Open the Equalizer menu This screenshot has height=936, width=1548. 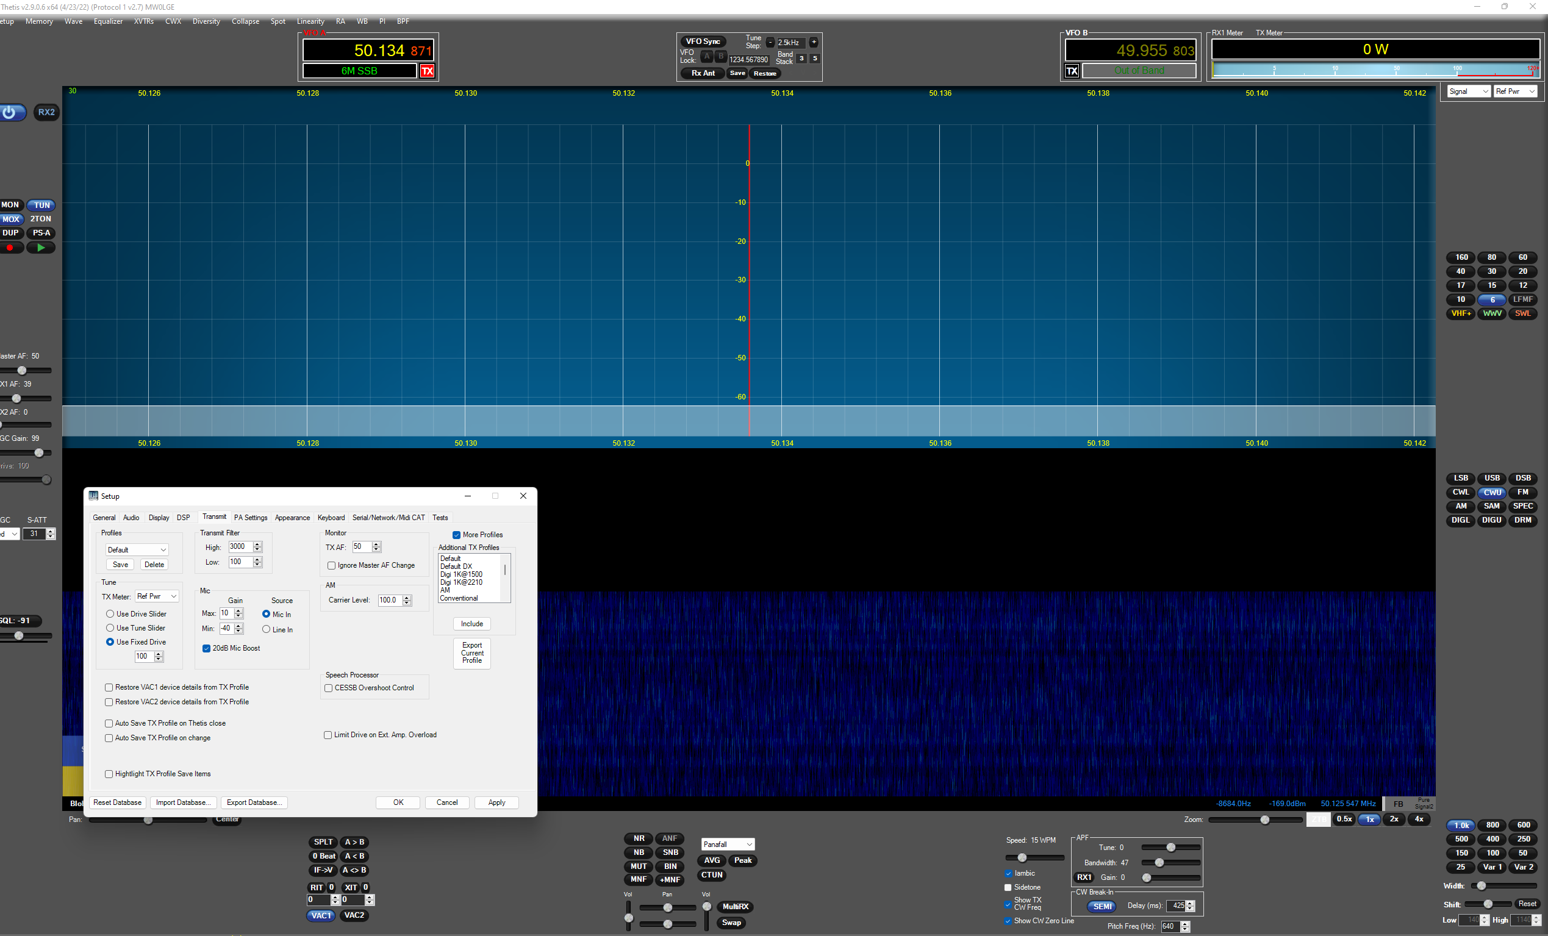click(x=108, y=21)
